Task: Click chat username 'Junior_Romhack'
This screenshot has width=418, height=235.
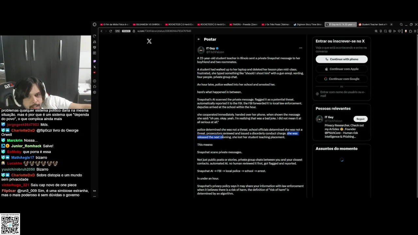Action: tap(26, 146)
